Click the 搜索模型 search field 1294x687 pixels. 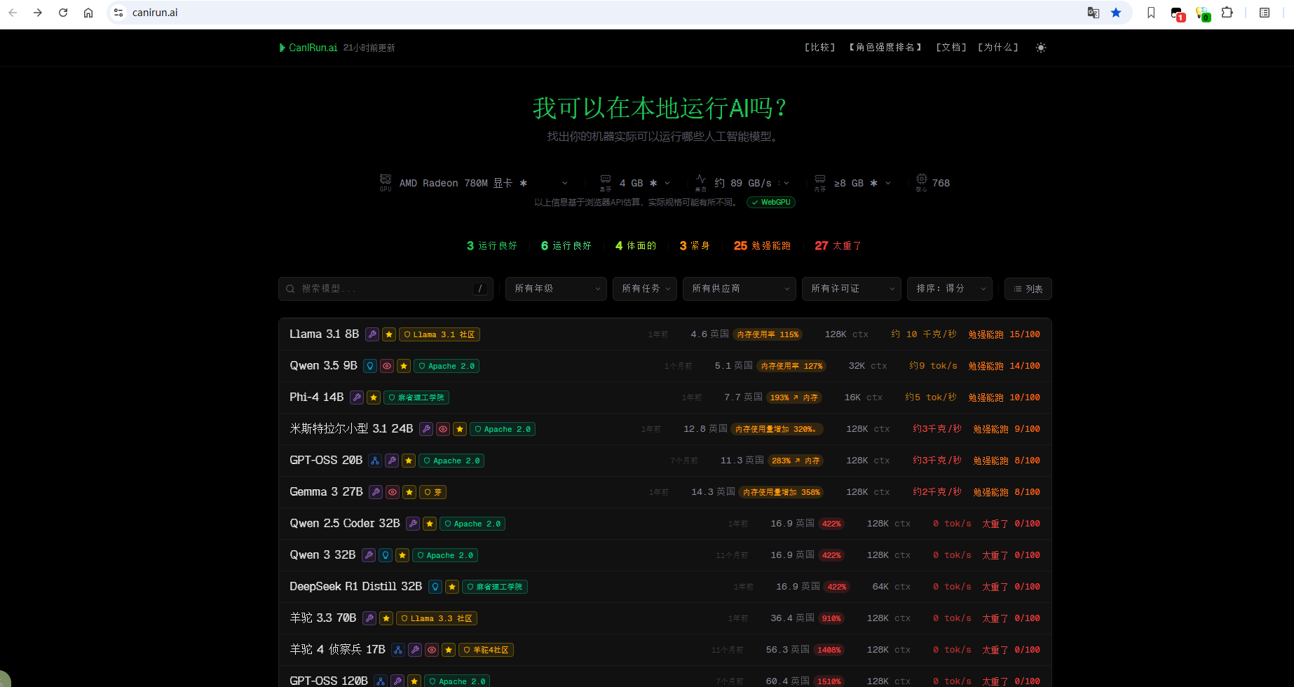coord(386,289)
